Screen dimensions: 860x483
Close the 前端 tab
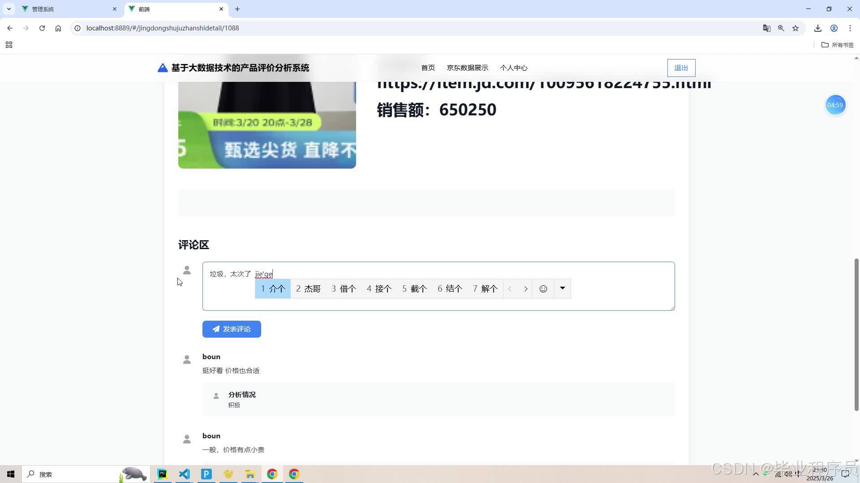pyautogui.click(x=221, y=9)
